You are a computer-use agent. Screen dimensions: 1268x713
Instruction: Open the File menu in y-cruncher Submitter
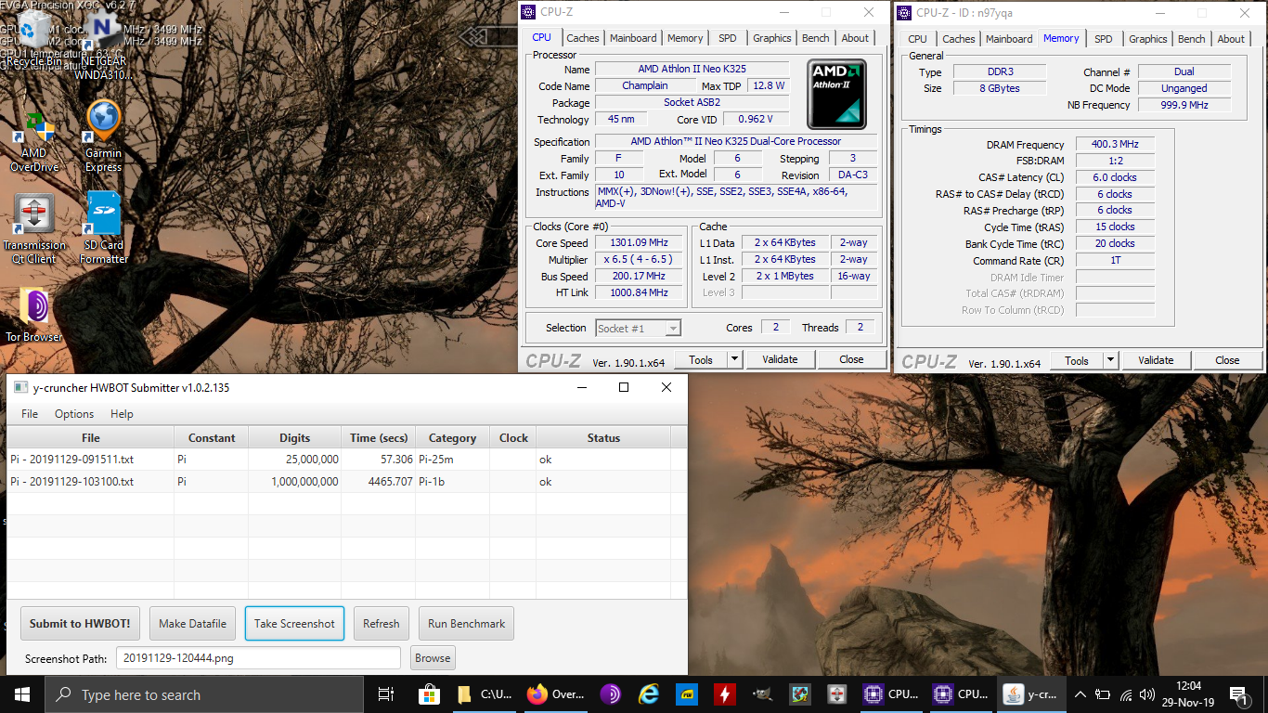click(30, 414)
